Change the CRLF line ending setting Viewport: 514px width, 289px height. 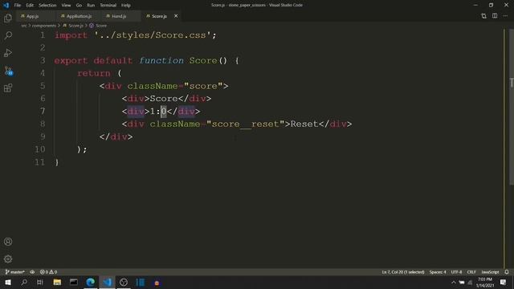(x=471, y=272)
